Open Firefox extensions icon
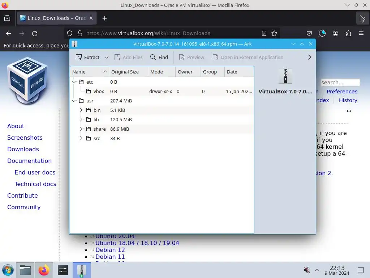Screen dimensions: 370x278 point(348,34)
